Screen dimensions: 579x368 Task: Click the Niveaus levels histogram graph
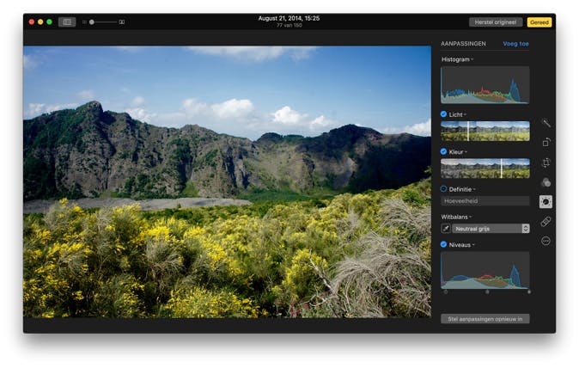point(485,271)
